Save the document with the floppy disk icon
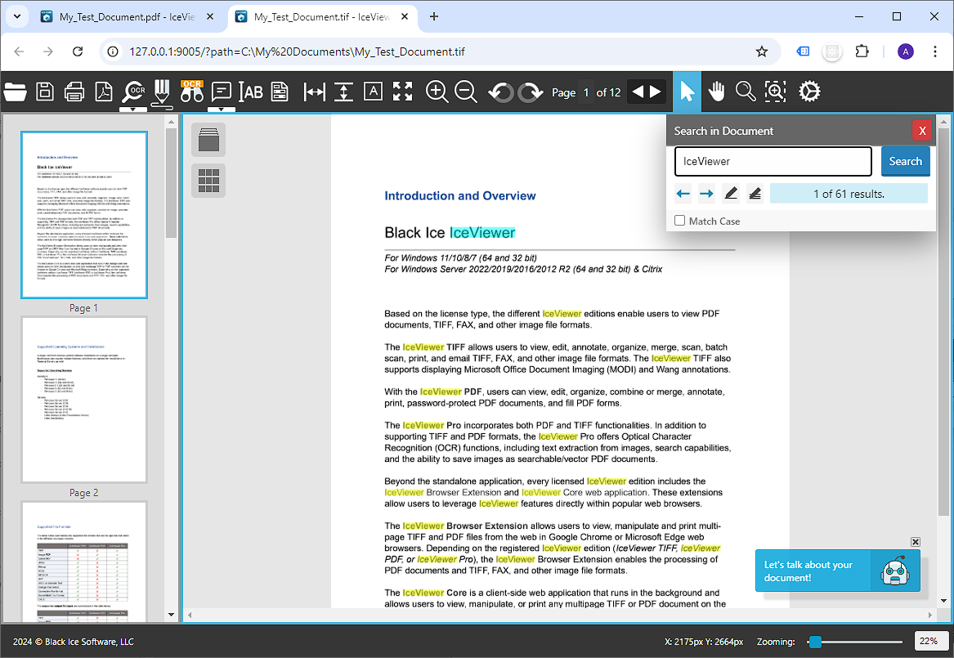The width and height of the screenshot is (954, 658). pos(45,92)
